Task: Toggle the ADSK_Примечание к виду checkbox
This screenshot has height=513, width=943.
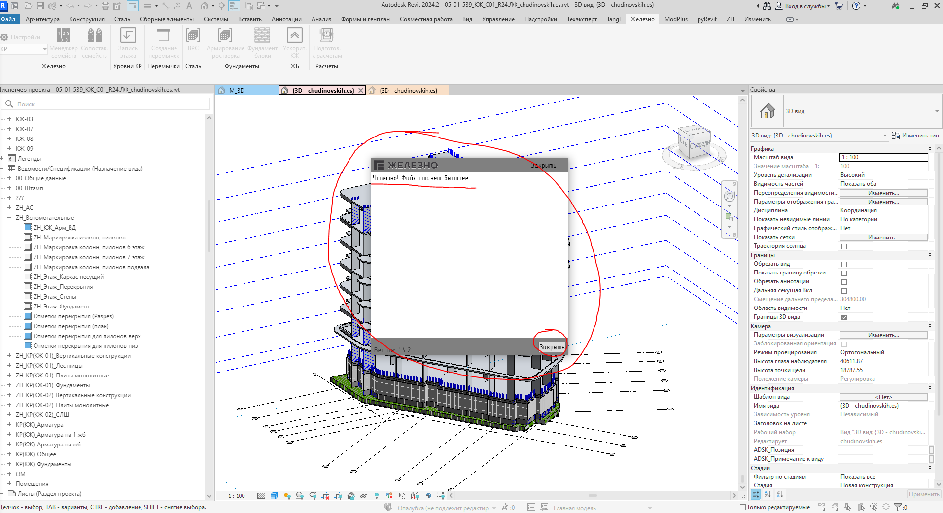Action: (x=931, y=459)
